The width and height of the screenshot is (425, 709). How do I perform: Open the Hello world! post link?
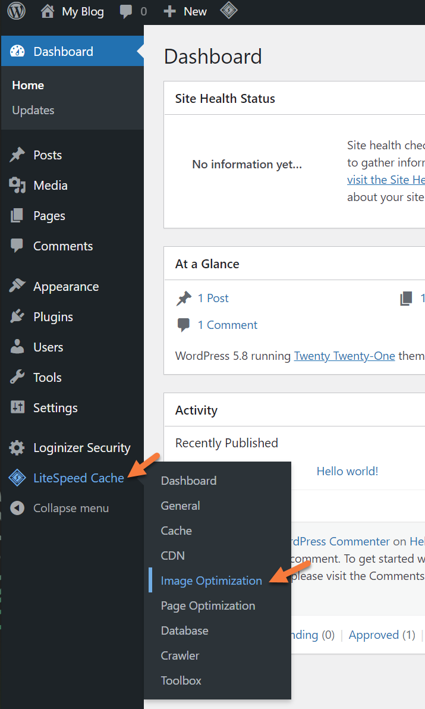coord(347,471)
